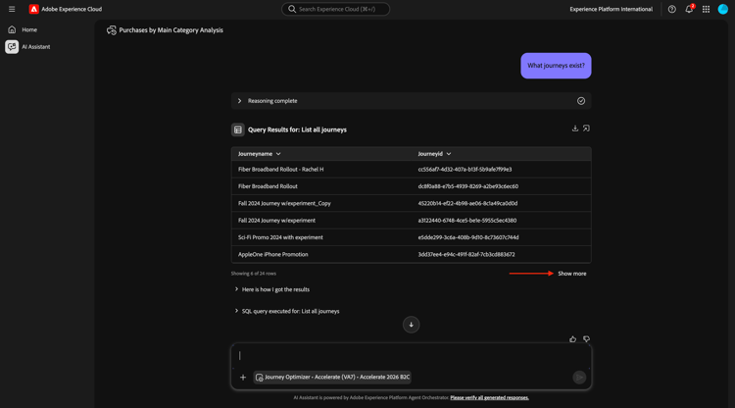This screenshot has height=408, width=735.
Task: Open the hamburger navigation menu
Action: click(12, 9)
